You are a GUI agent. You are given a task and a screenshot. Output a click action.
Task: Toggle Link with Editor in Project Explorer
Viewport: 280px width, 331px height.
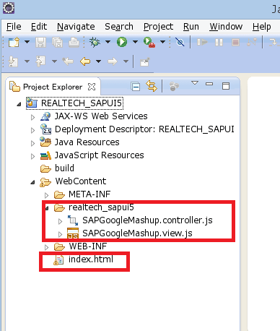click(x=152, y=86)
